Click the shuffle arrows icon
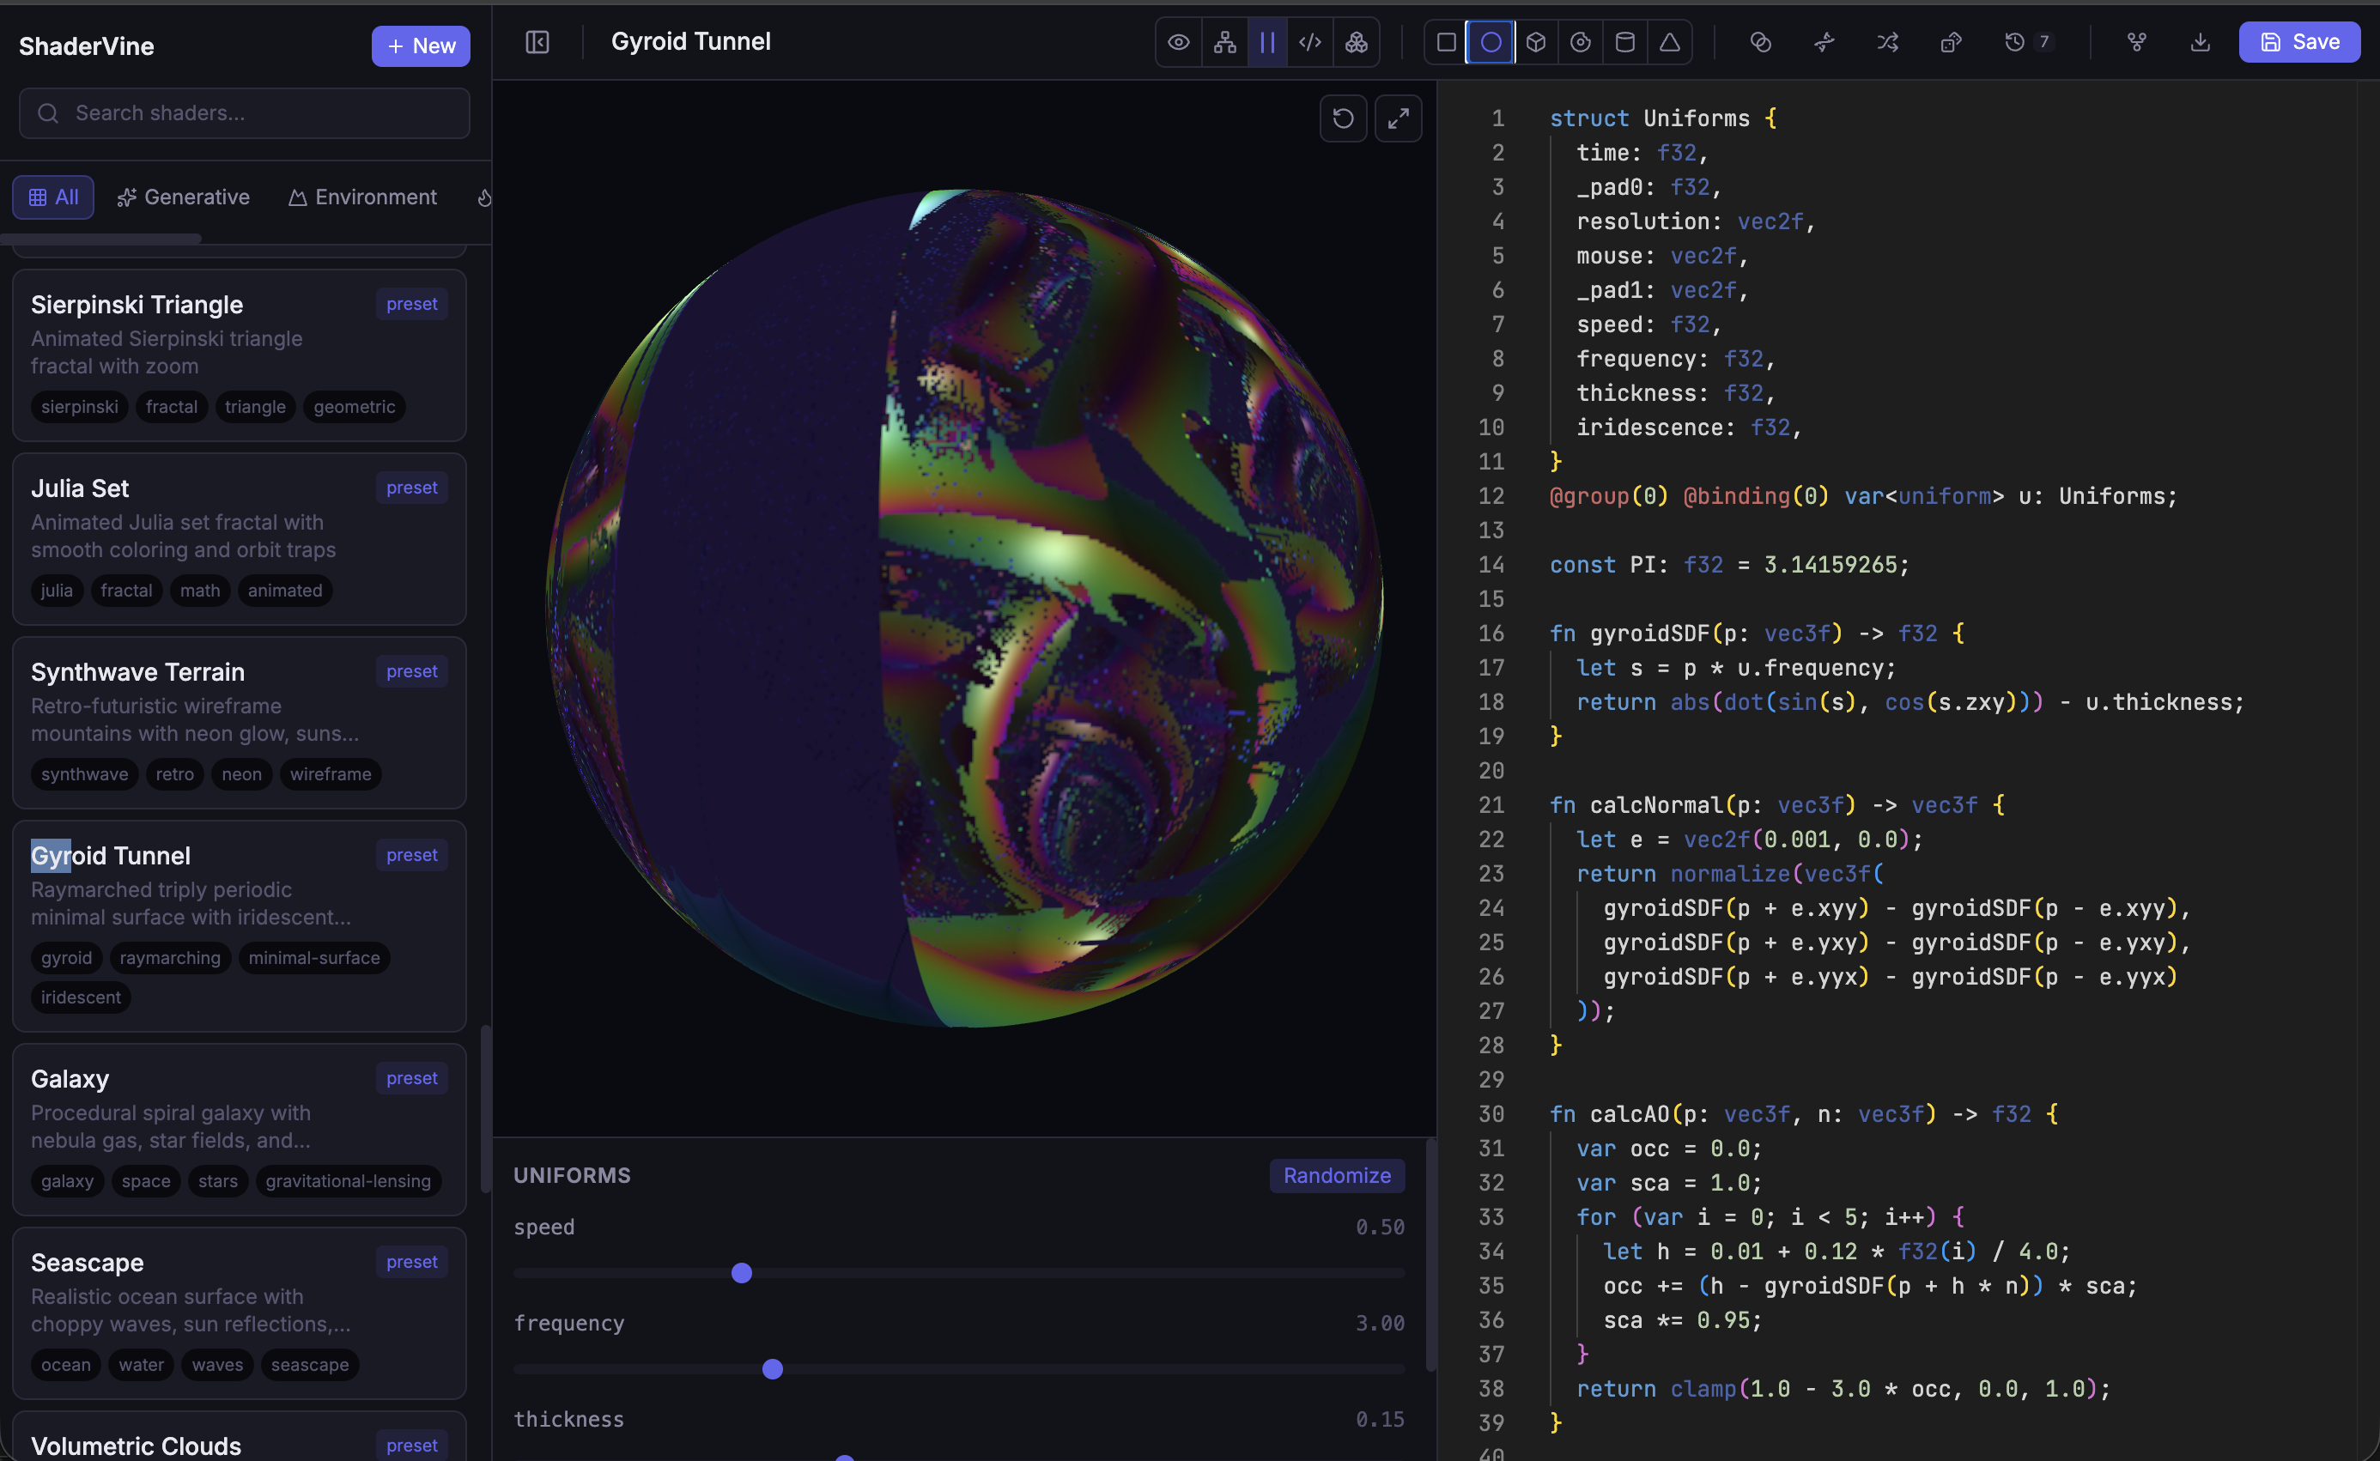This screenshot has height=1461, width=2380. [1887, 43]
